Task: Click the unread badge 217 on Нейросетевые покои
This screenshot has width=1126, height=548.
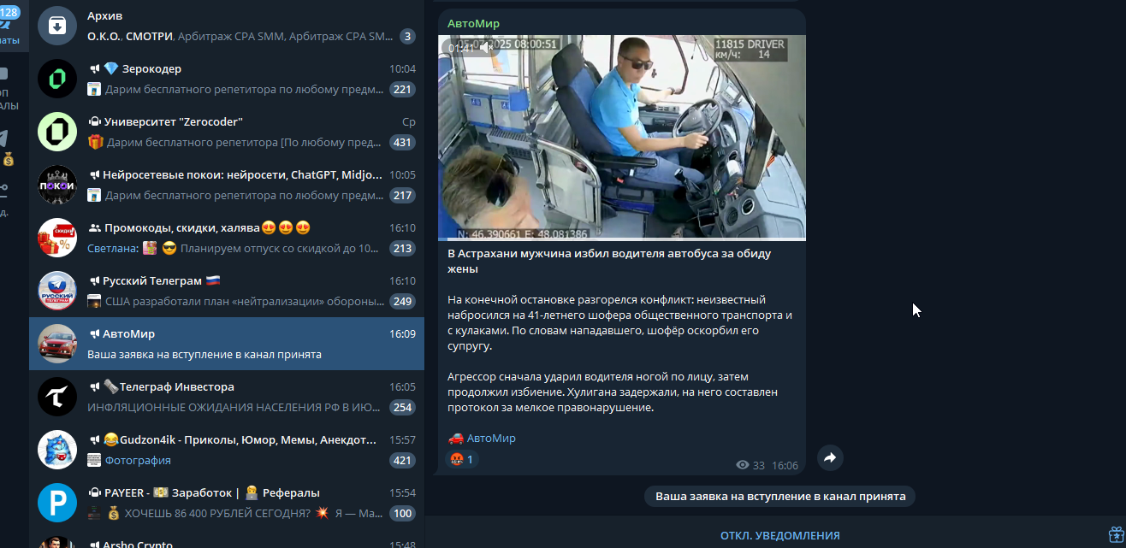Action: click(402, 195)
